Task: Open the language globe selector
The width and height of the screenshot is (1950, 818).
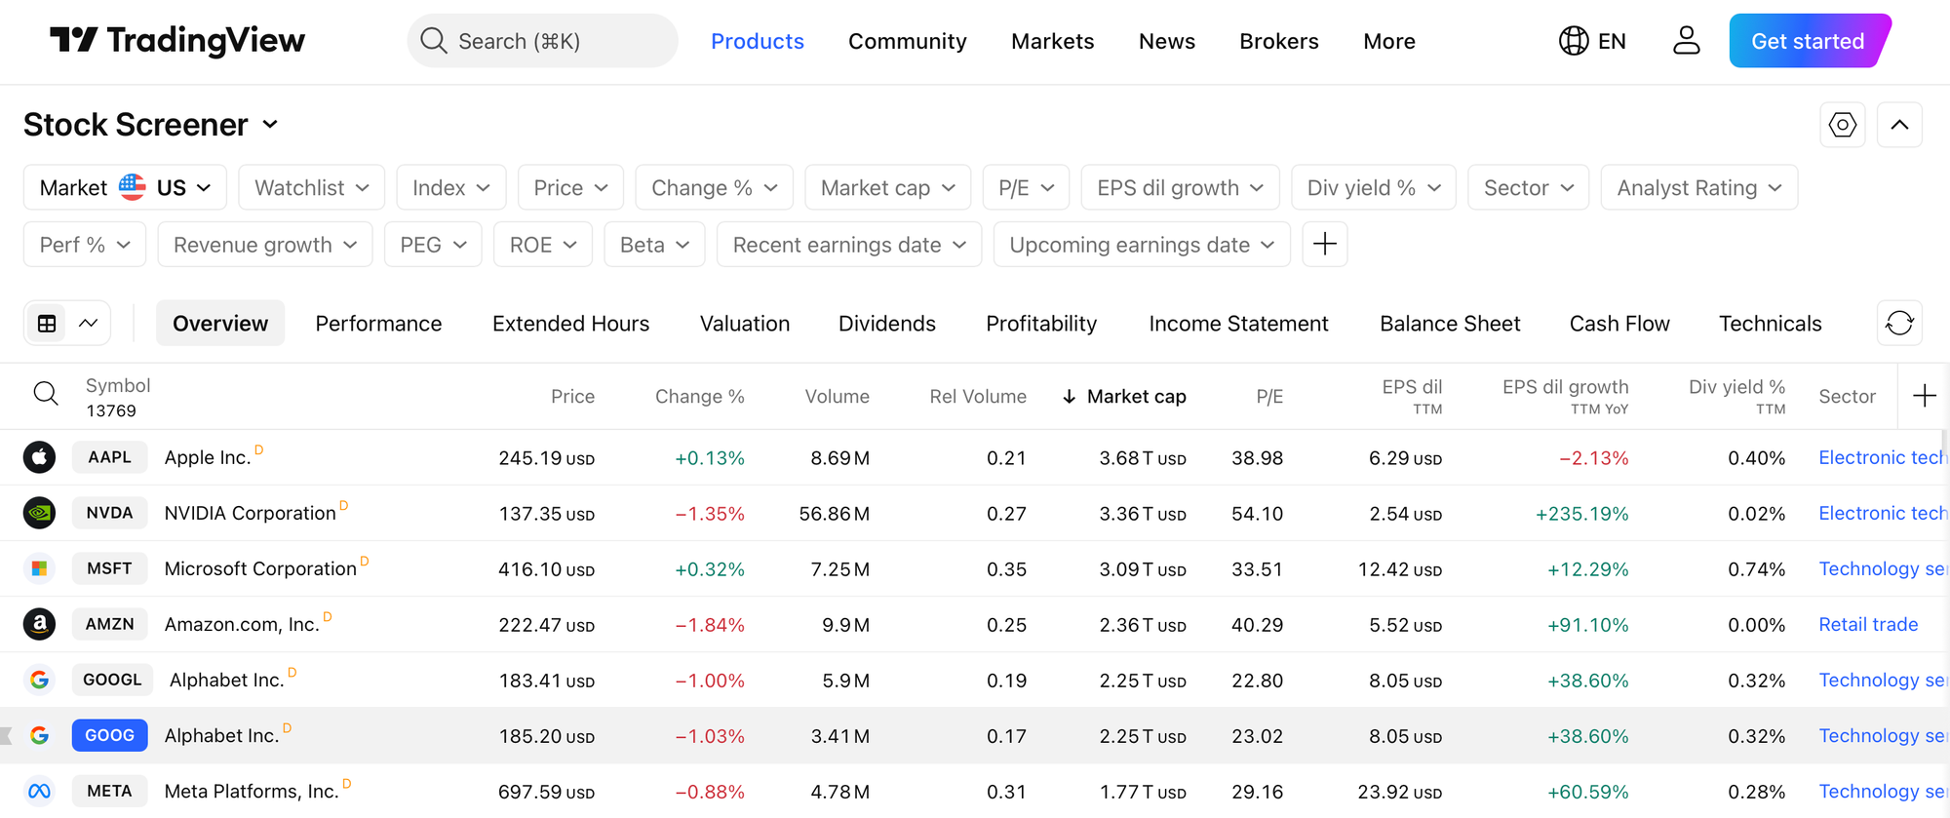Action: pyautogui.click(x=1592, y=41)
